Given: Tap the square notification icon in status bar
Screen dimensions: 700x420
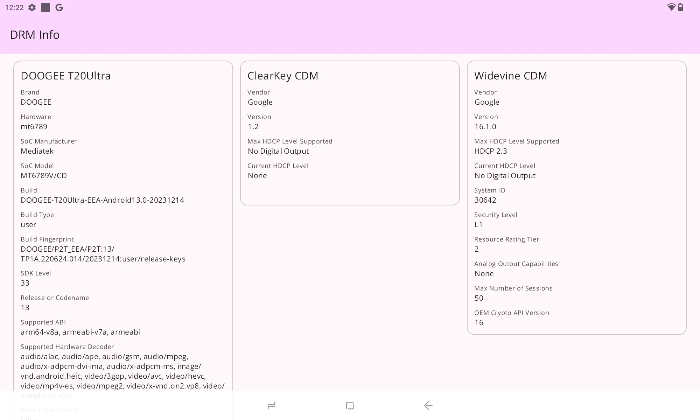Looking at the screenshot, I should (45, 7).
